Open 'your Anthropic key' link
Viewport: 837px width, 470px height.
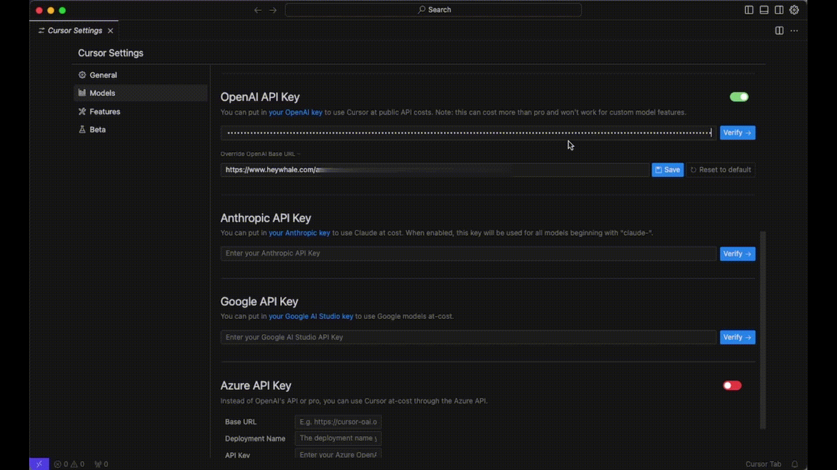pos(299,233)
